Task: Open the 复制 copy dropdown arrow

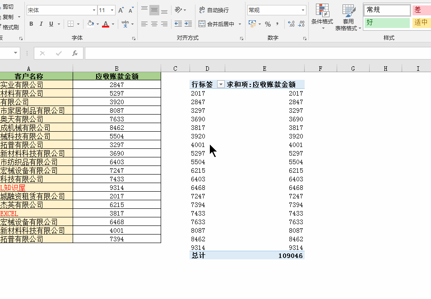Action: 19,17
